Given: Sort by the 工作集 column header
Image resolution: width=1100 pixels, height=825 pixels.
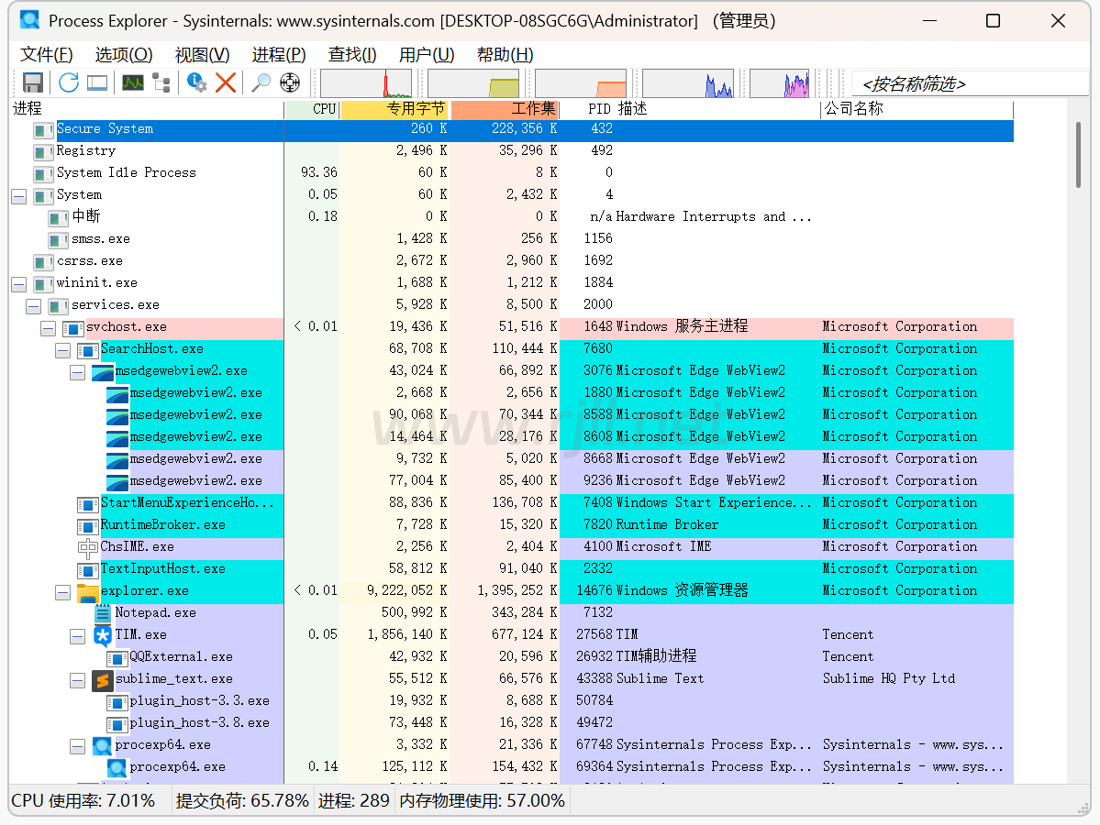Looking at the screenshot, I should (x=505, y=109).
